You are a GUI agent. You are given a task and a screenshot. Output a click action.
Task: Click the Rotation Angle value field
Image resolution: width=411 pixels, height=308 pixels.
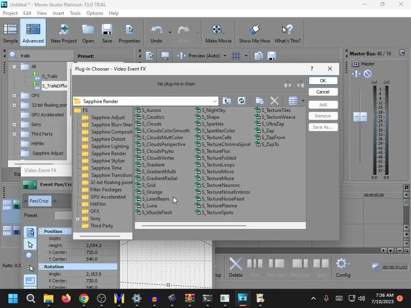click(101, 274)
